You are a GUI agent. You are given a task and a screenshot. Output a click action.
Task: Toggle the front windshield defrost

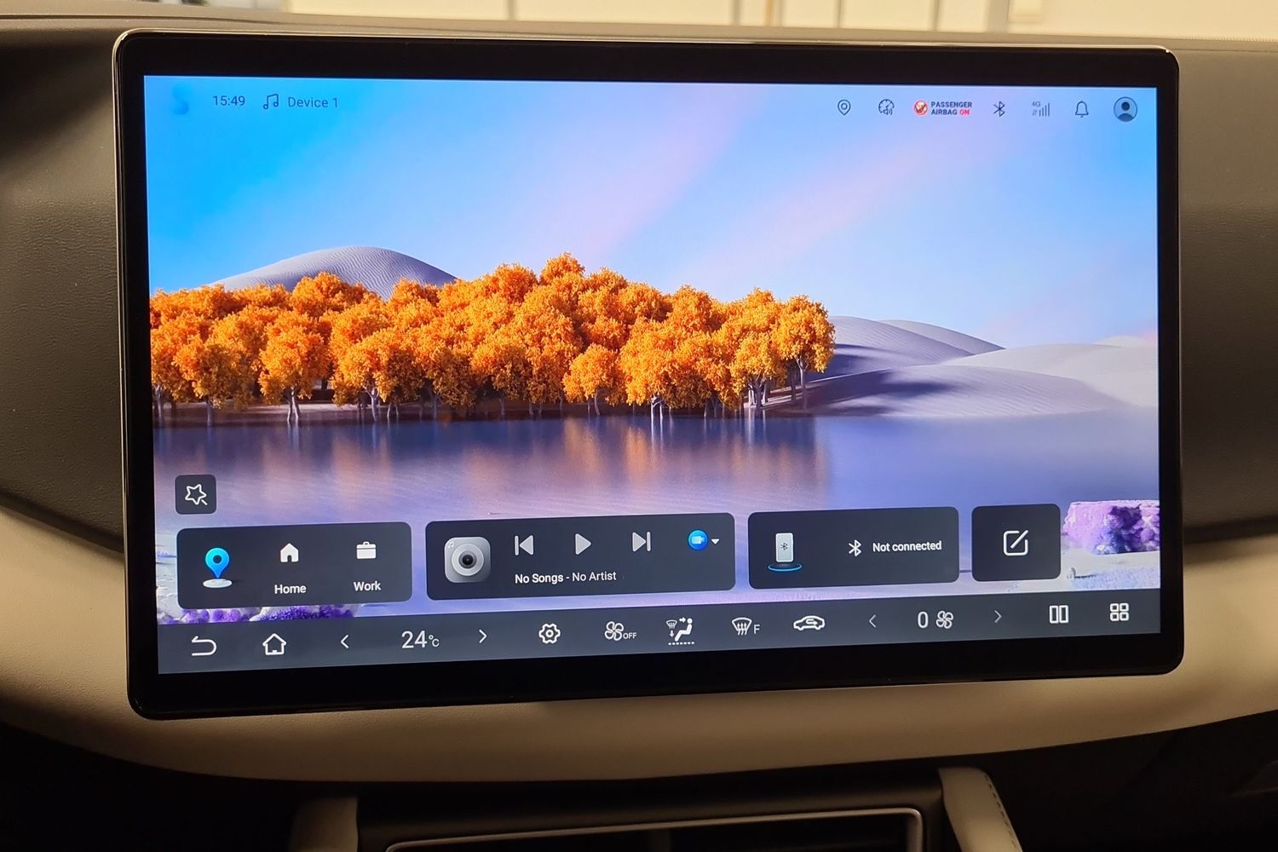tap(745, 627)
